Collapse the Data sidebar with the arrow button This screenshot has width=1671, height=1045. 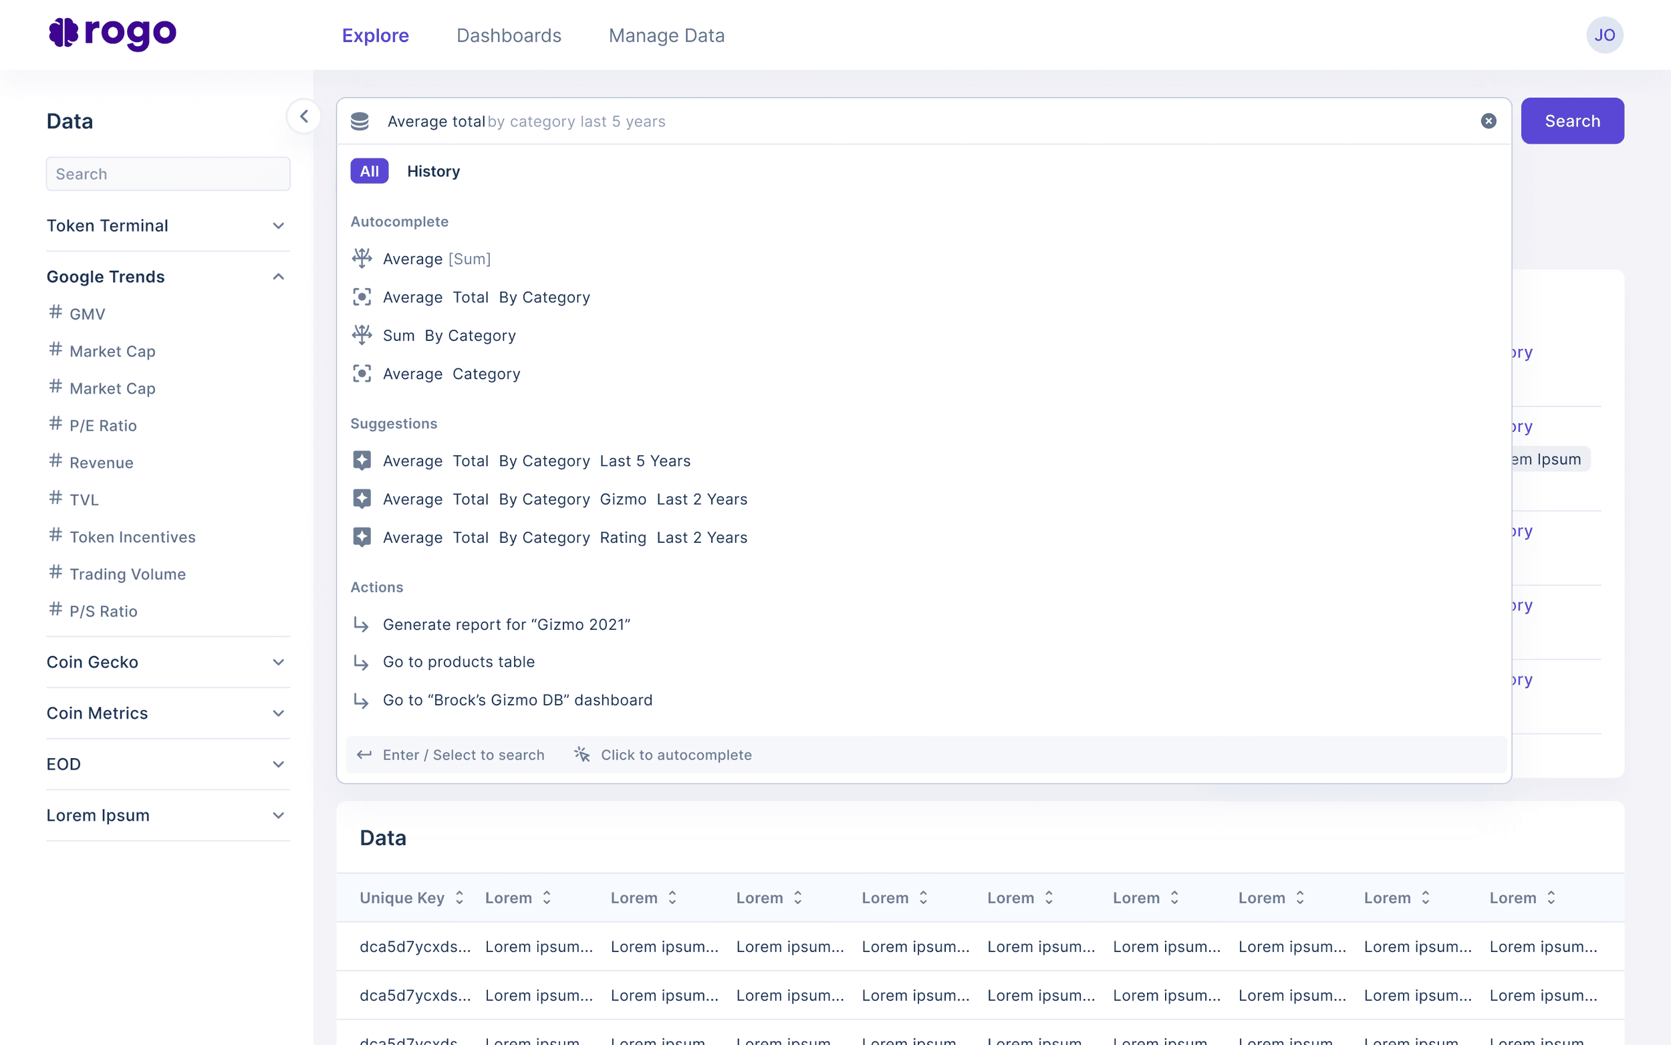(x=304, y=116)
